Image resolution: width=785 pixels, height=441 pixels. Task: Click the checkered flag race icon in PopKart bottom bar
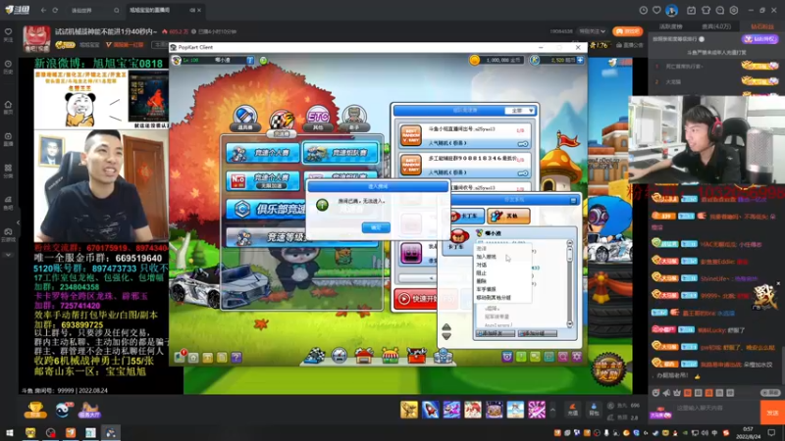[314, 356]
